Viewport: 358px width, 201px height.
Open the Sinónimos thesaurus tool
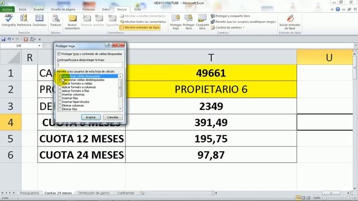pos(40,20)
